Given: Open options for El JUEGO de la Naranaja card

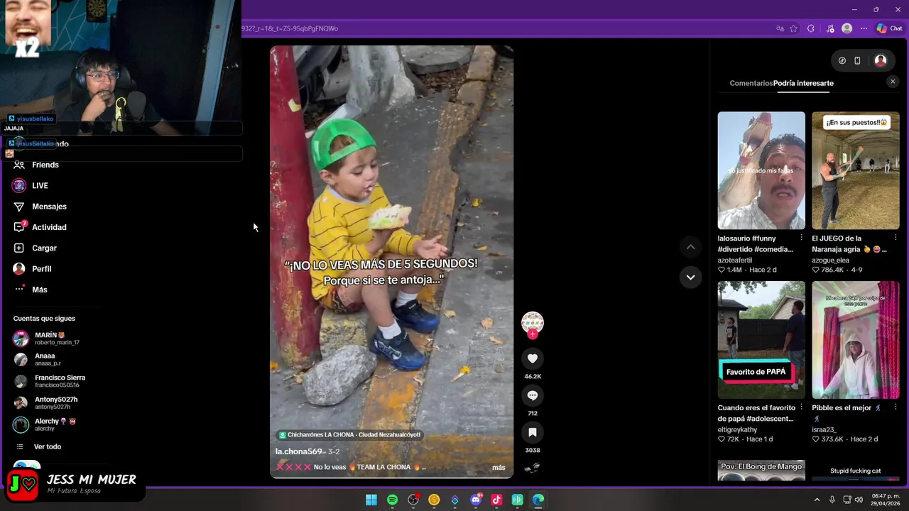Looking at the screenshot, I should pos(896,238).
